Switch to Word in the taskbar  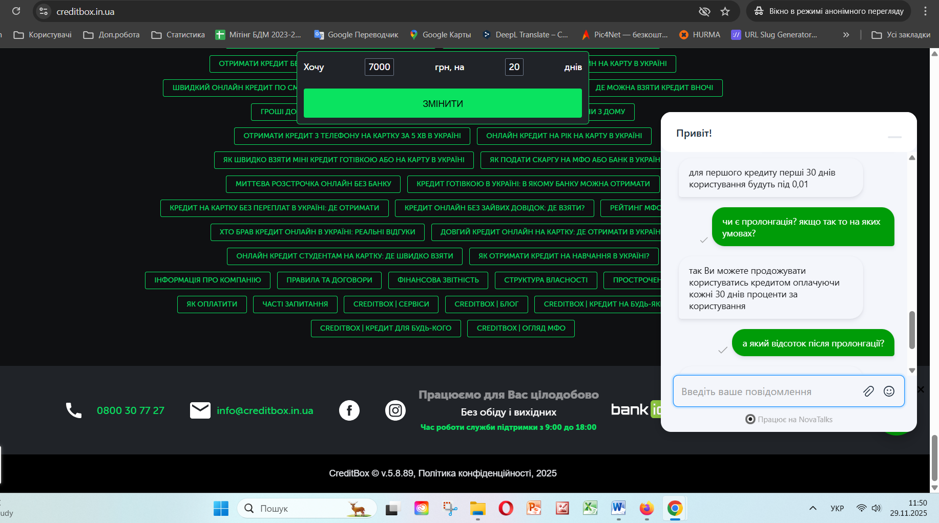(x=618, y=508)
